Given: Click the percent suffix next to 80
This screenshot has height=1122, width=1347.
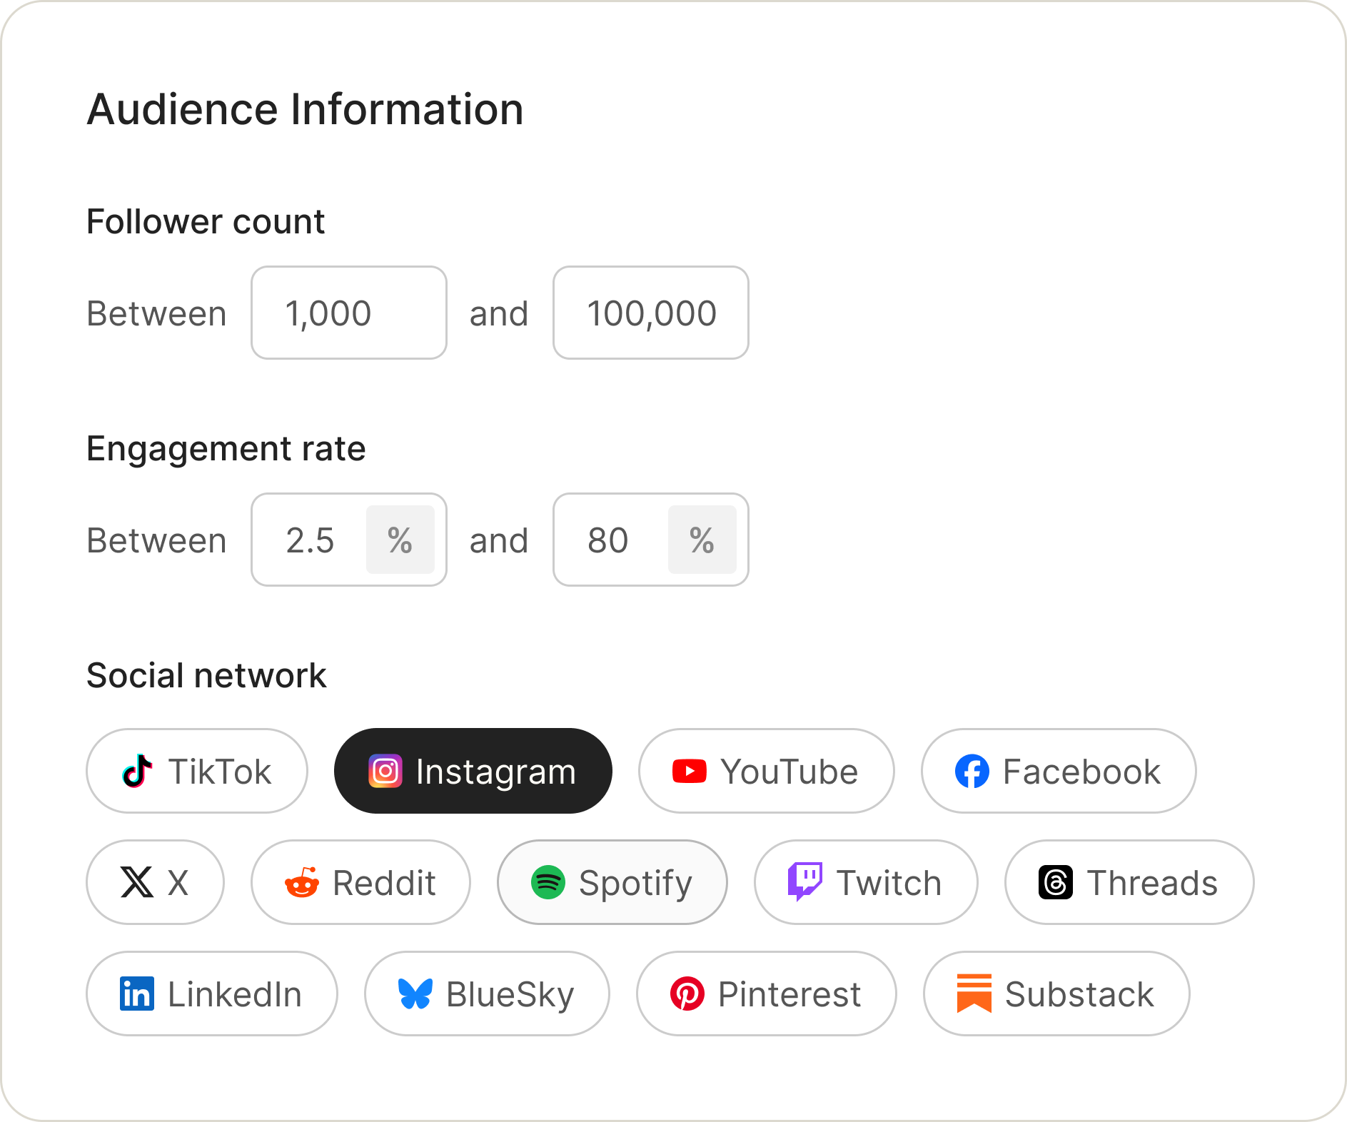Looking at the screenshot, I should tap(702, 540).
